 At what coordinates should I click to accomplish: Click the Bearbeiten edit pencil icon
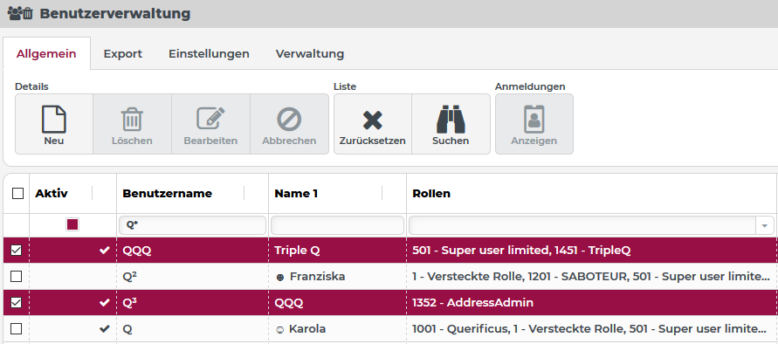coord(210,119)
